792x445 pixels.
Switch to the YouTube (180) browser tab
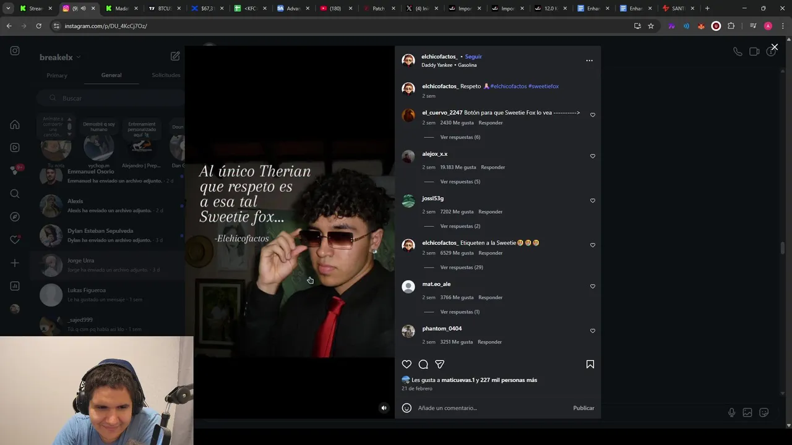click(335, 9)
